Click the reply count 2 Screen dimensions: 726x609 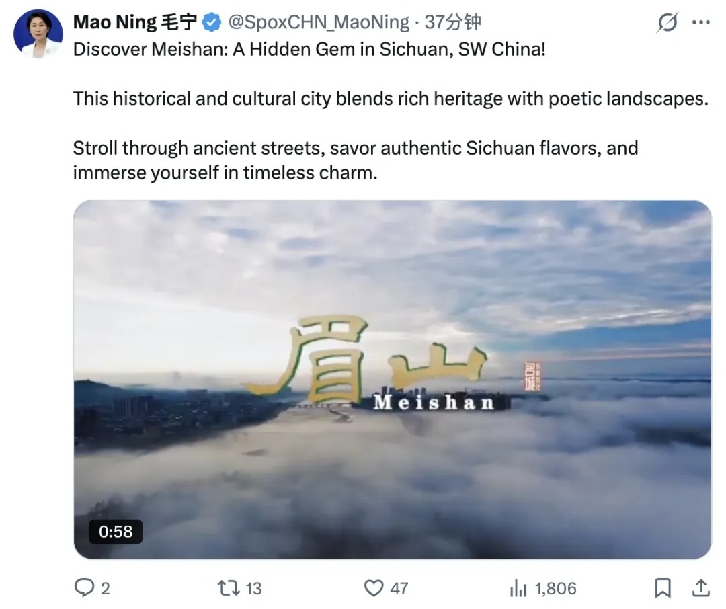coord(105,589)
